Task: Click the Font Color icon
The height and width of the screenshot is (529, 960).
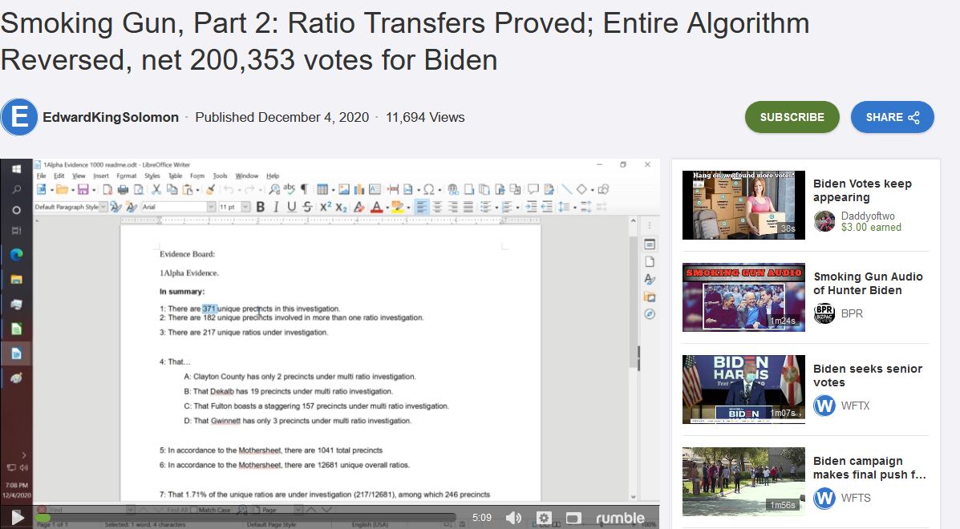Action: pos(376,207)
